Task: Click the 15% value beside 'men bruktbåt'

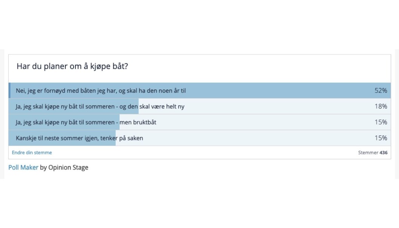Action: pos(381,122)
